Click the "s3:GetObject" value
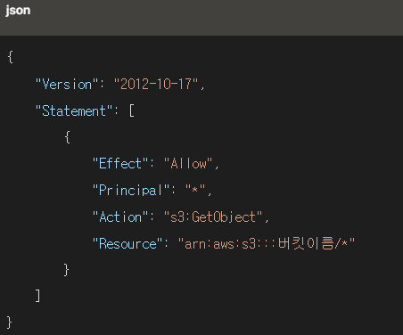Screen dimensions: 403x335 click(213, 217)
